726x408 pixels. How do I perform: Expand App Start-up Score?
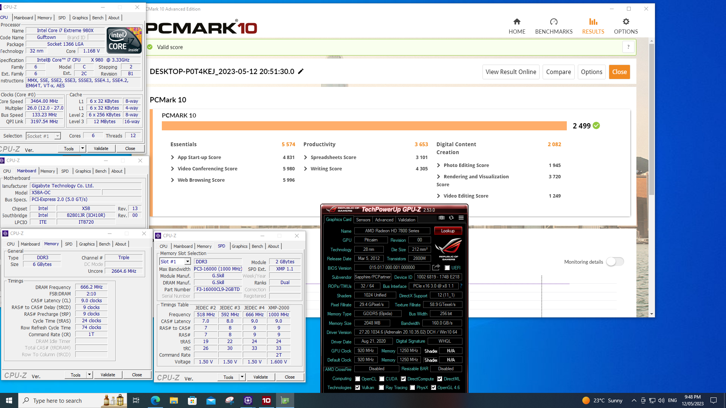coord(172,158)
